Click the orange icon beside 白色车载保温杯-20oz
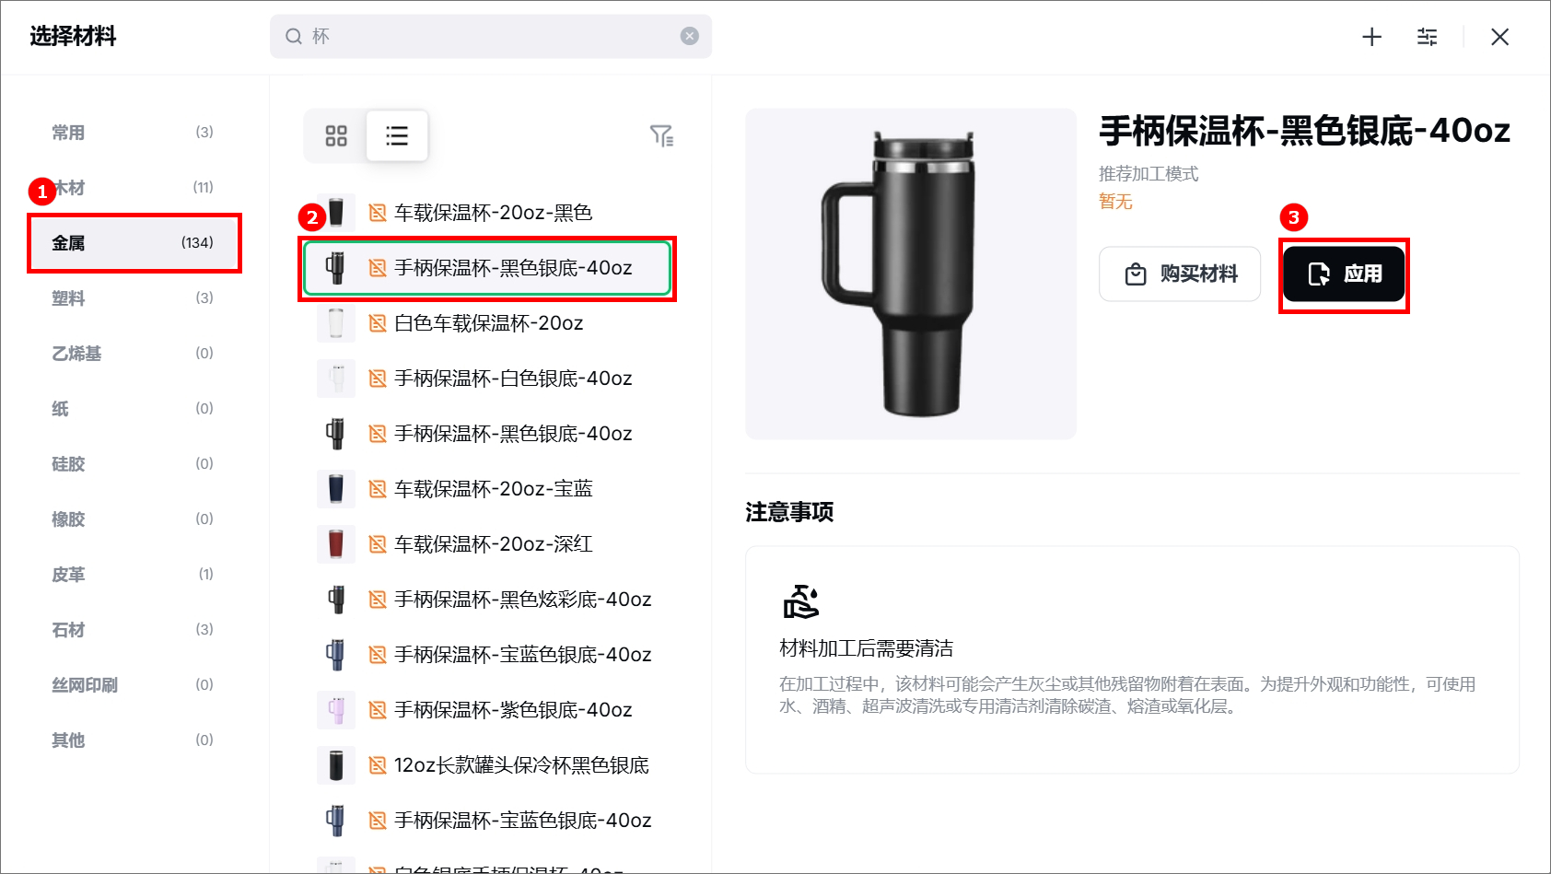Viewport: 1551px width, 874px height. 378,323
